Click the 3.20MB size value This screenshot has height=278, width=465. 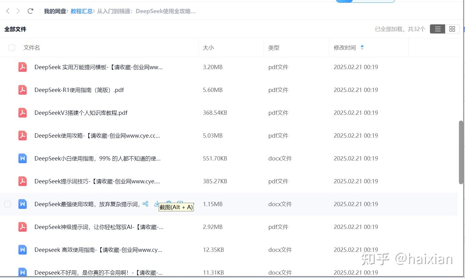[213, 67]
